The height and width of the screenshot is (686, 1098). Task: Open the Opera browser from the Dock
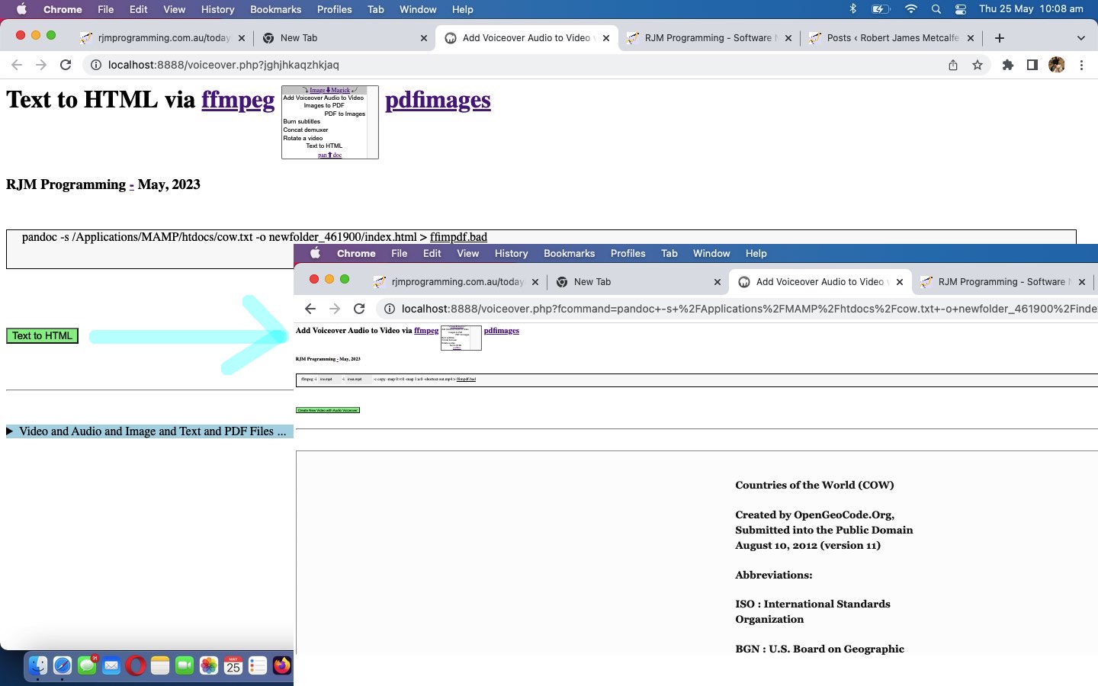(x=136, y=666)
